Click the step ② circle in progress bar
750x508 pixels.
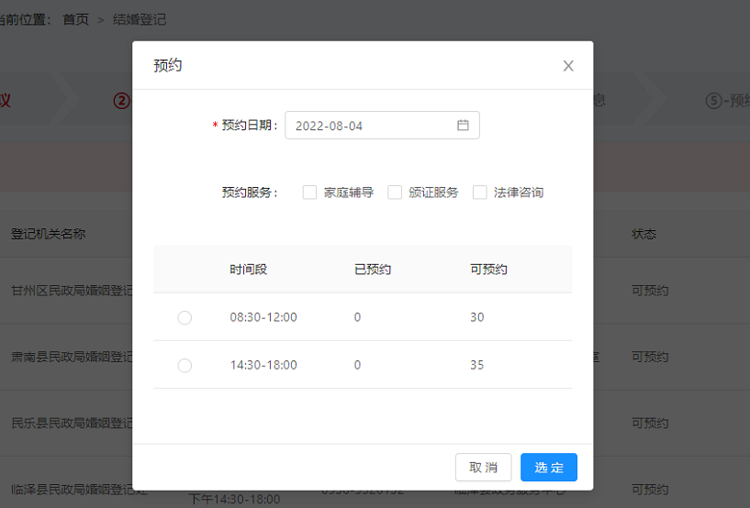[121, 101]
